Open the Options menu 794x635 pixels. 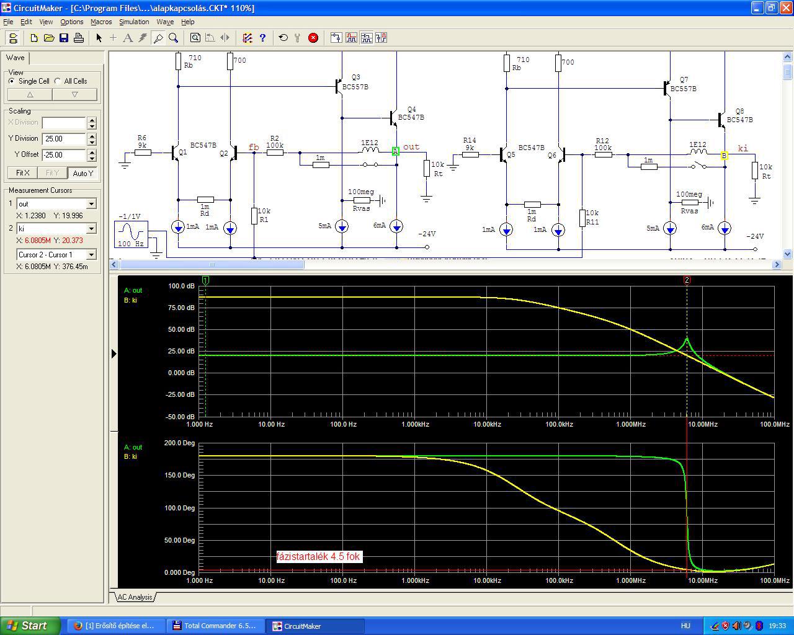click(72, 22)
